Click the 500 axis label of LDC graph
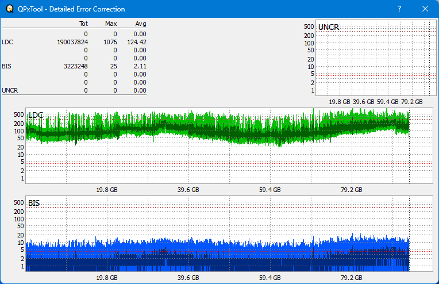This screenshot has height=284, width=439. tap(19, 114)
